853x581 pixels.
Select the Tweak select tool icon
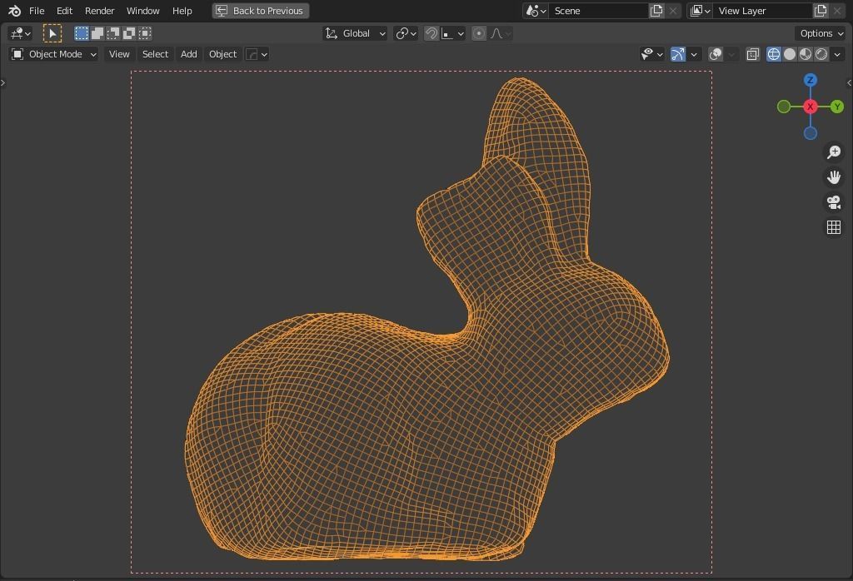[52, 33]
